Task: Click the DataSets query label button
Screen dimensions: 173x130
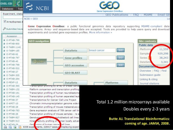Action: click(x=75, y=50)
